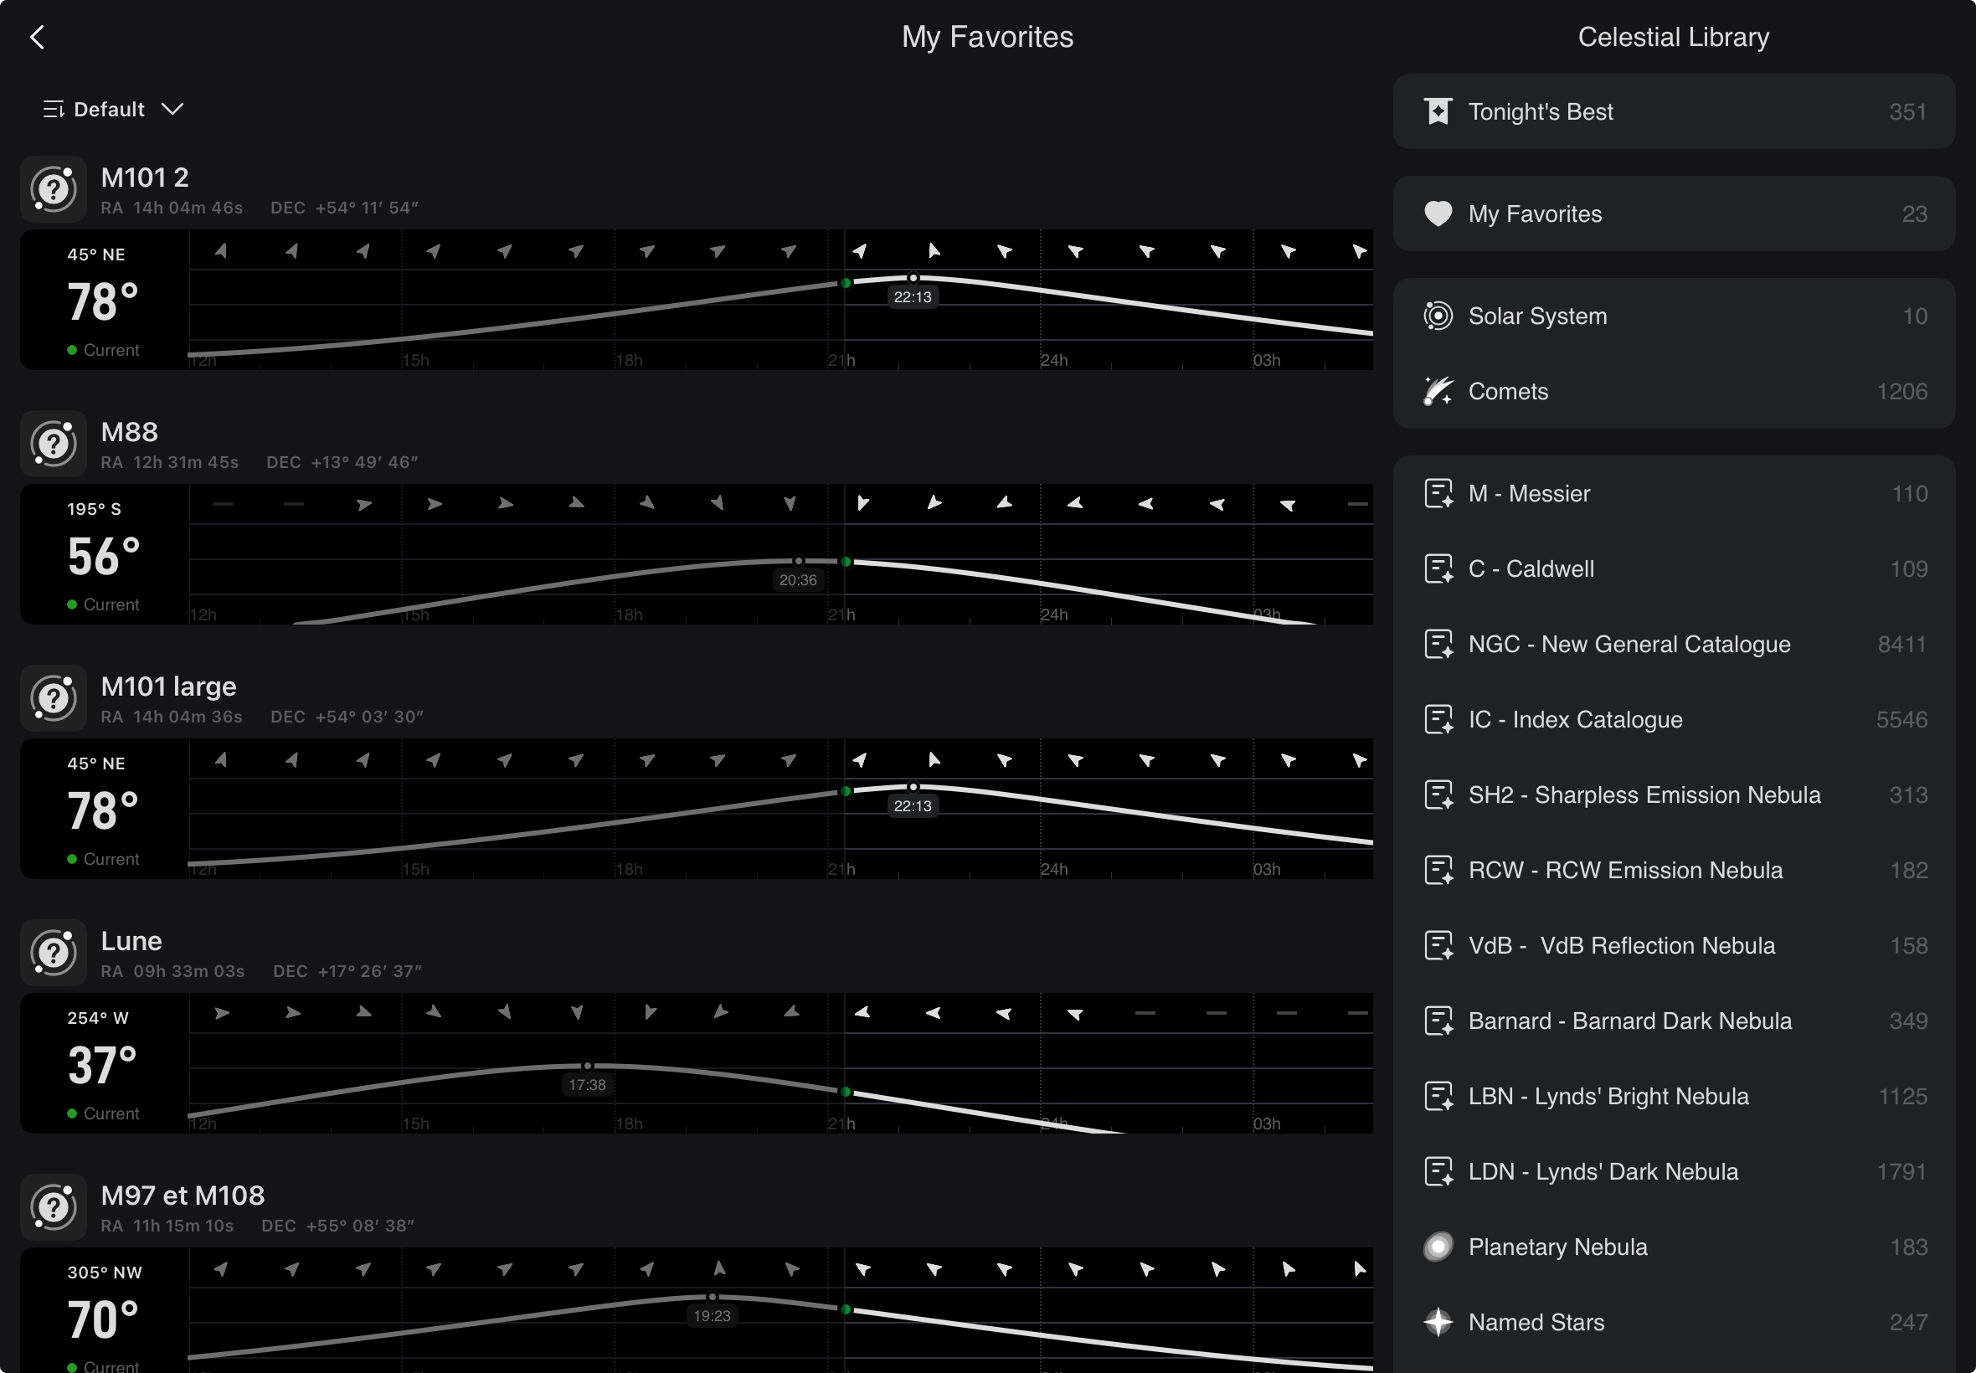Screen dimensions: 1976x1373
Task: Open the M - Messier catalogue
Action: 1673,494
